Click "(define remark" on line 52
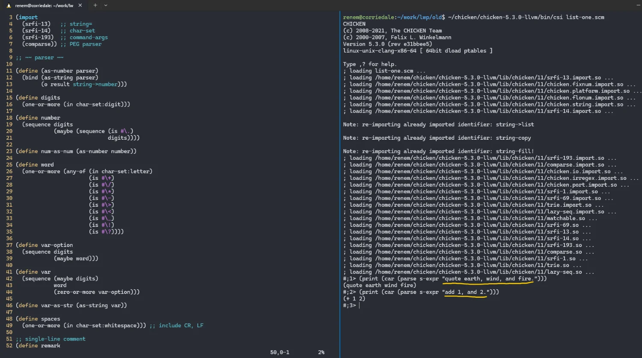The height and width of the screenshot is (358, 642). pyautogui.click(x=38, y=346)
